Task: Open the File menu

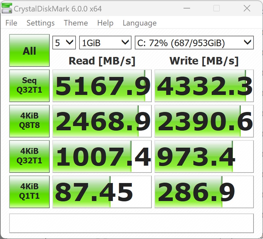Action: [x=11, y=23]
